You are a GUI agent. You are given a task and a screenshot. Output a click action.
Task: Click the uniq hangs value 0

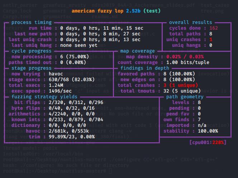tap(211, 45)
